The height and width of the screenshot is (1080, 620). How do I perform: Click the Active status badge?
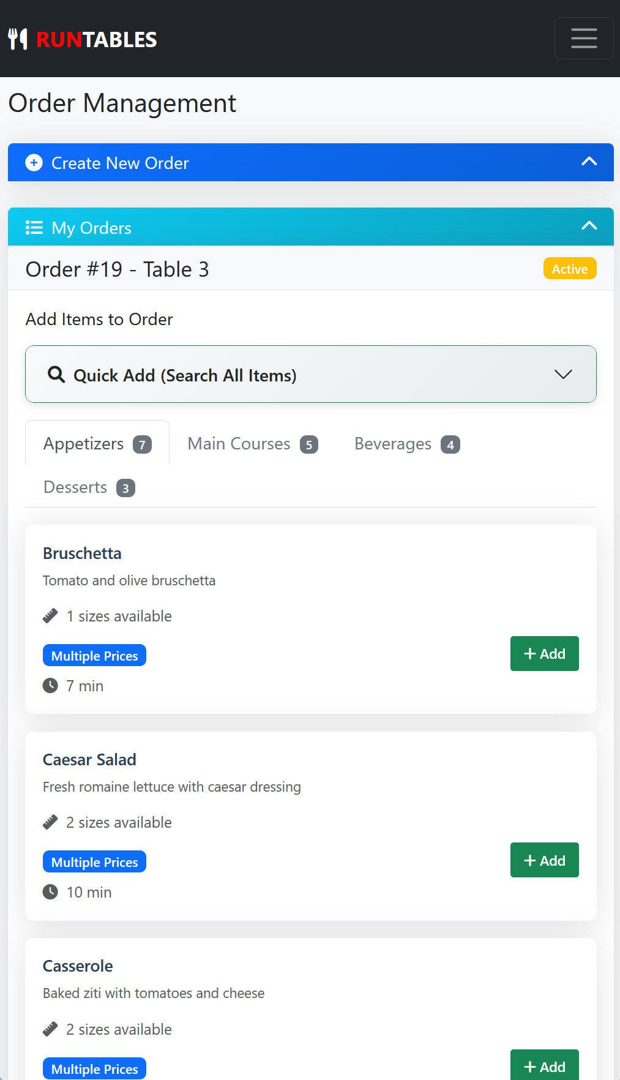click(569, 269)
